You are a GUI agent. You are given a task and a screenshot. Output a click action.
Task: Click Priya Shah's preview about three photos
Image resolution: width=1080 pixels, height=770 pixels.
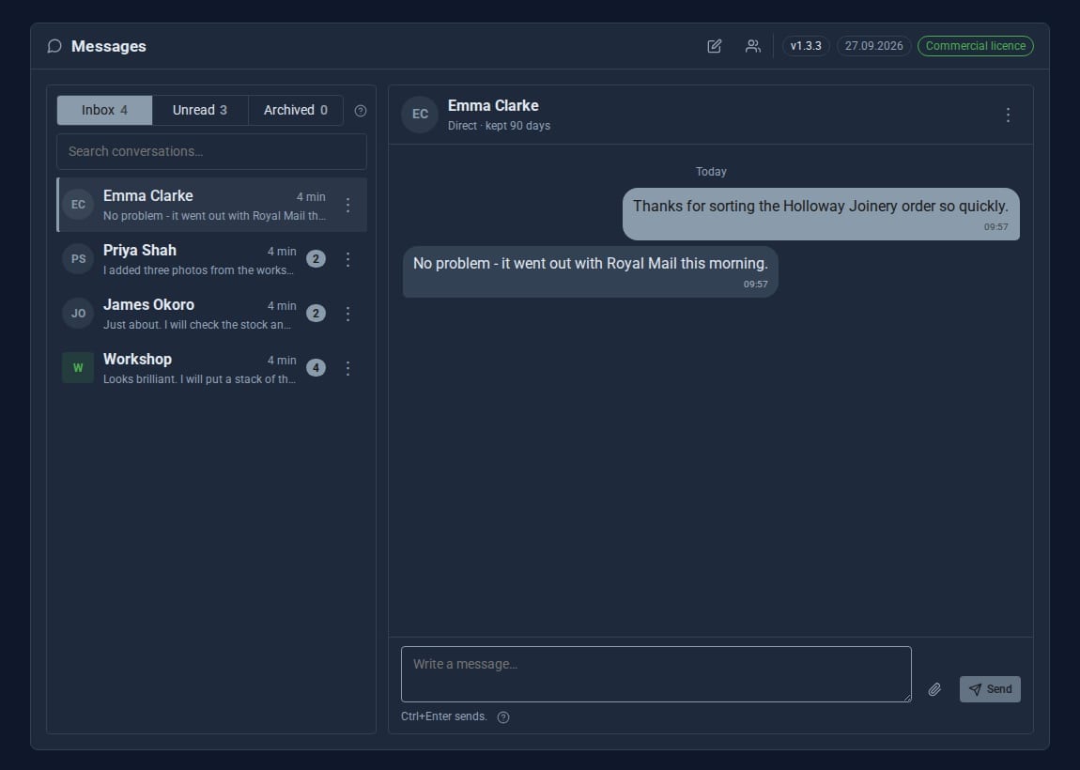click(x=198, y=270)
